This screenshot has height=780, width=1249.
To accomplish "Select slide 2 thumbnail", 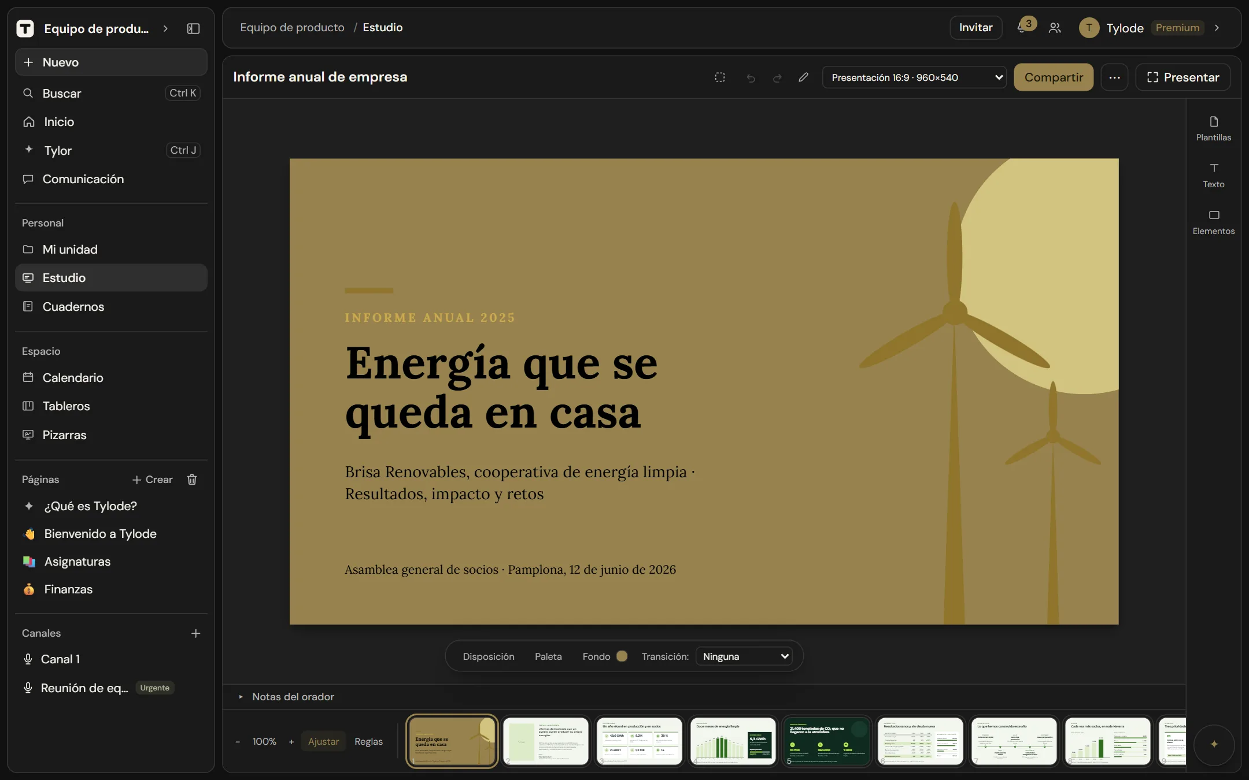I will click(546, 741).
